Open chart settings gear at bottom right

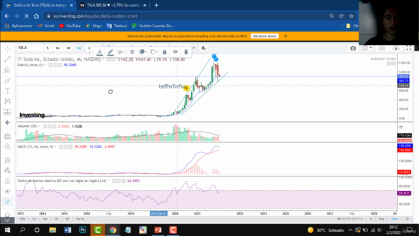click(407, 219)
